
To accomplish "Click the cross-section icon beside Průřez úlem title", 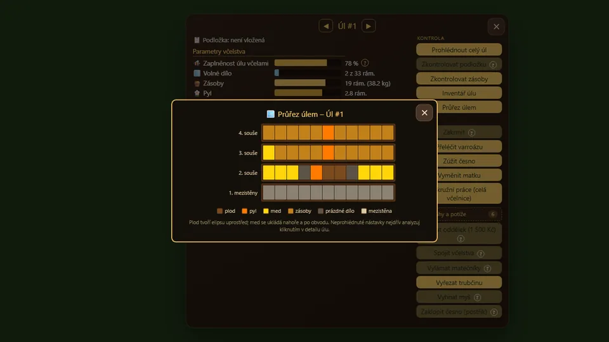I will (271, 114).
